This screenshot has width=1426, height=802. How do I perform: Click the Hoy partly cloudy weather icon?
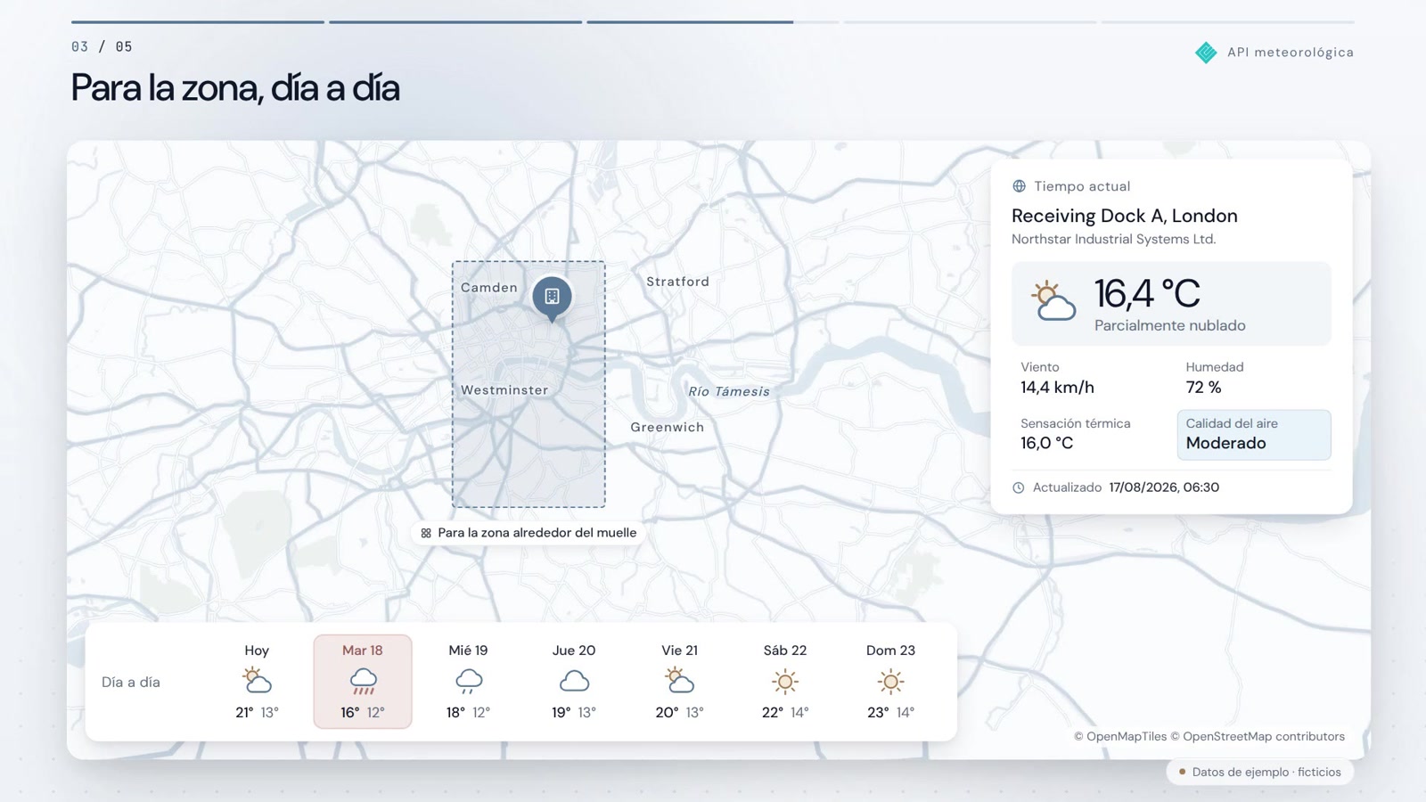point(257,681)
